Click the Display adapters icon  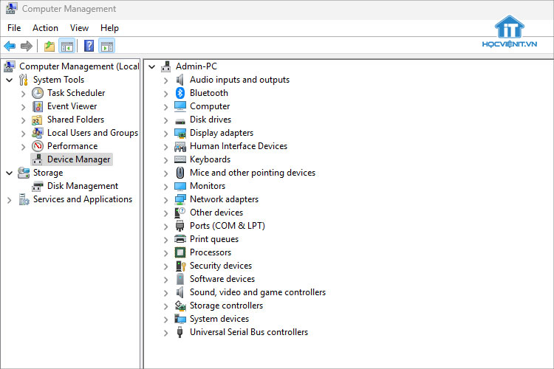(180, 133)
